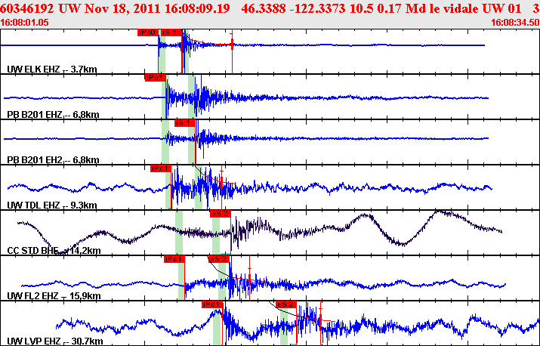540x346 pixels.
Task: Click the UW FL2 EHZ station label
Action: pos(54,296)
